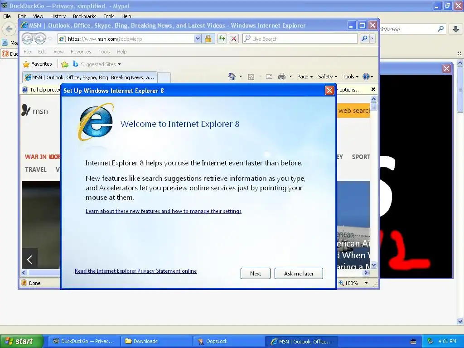
Task: Open a new blank IE tab
Action: 164,77
